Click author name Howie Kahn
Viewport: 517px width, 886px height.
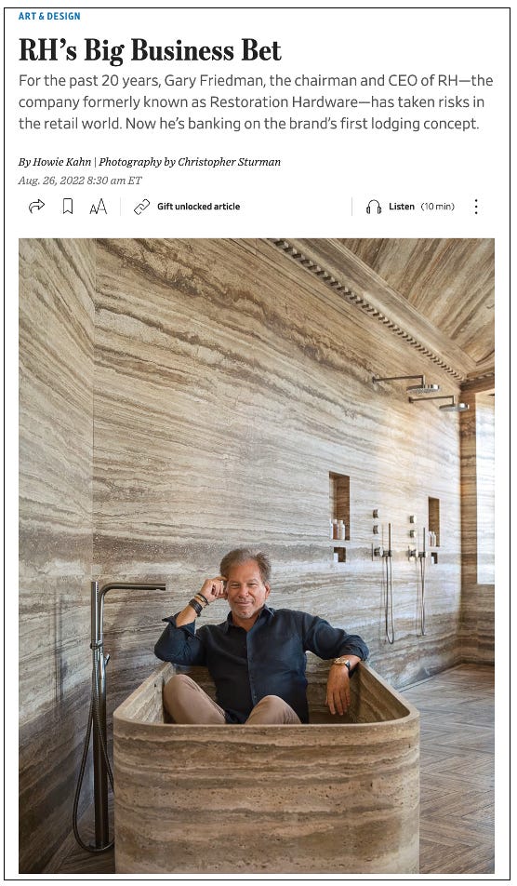coord(61,162)
